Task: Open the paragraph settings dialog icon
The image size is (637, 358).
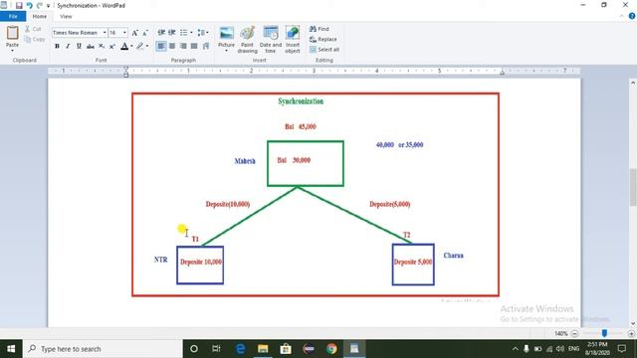Action: coord(206,46)
